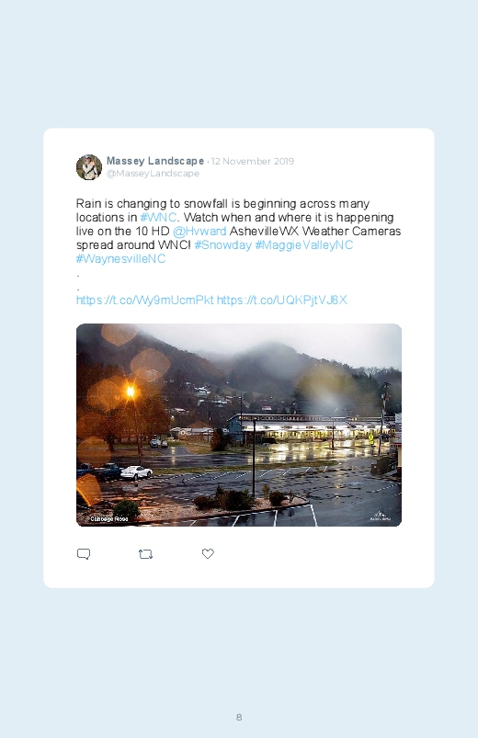
Task: Click the logo watermark in photo corner
Action: [x=380, y=516]
